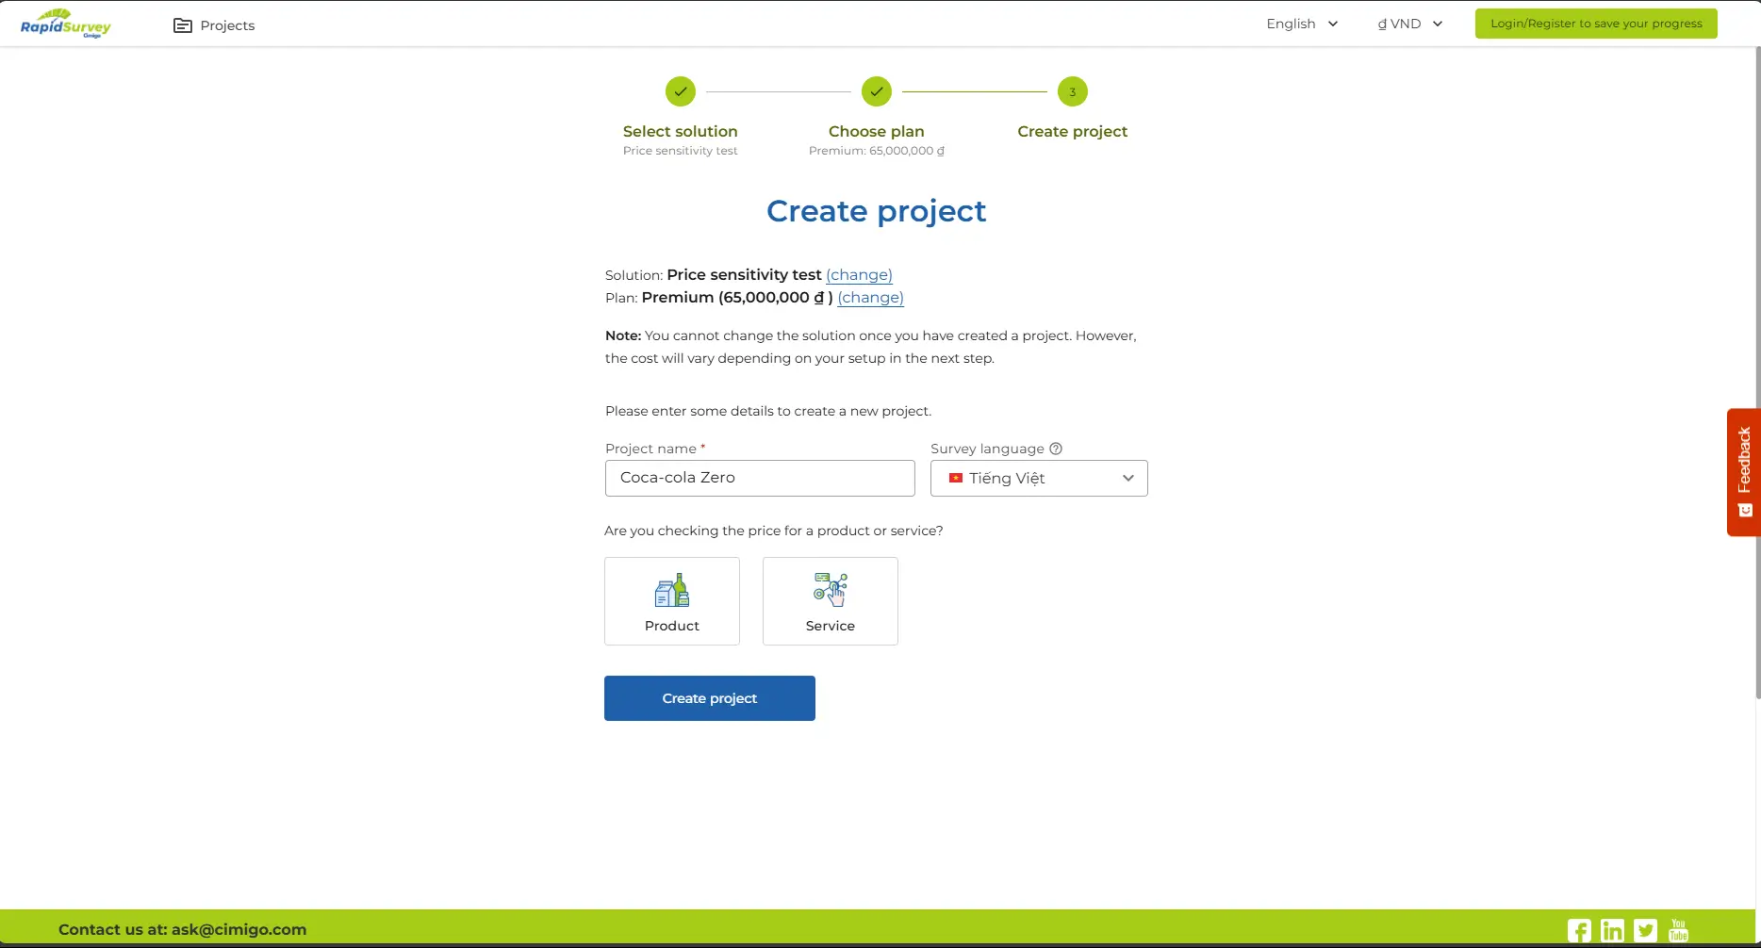
Task: Open the VND currency dropdown
Action: (1410, 24)
